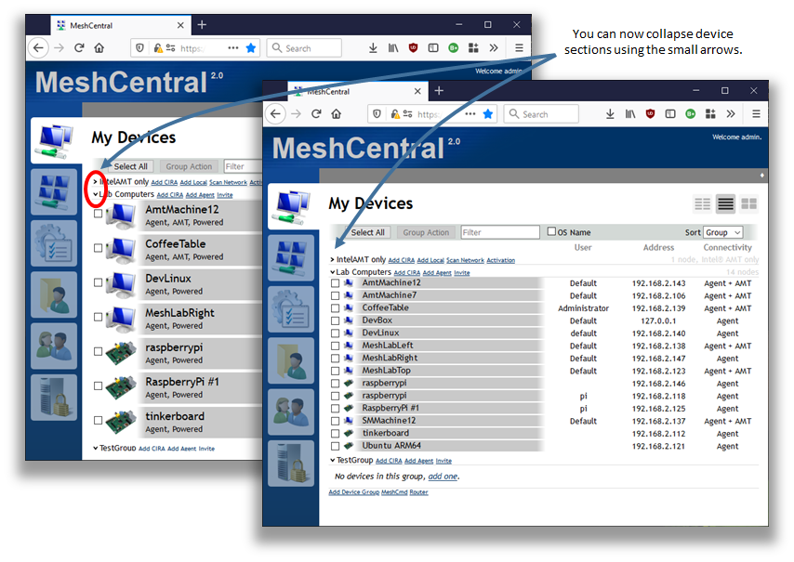
Task: Check the checkbox next to AmtMachine12
Action: coord(333,282)
